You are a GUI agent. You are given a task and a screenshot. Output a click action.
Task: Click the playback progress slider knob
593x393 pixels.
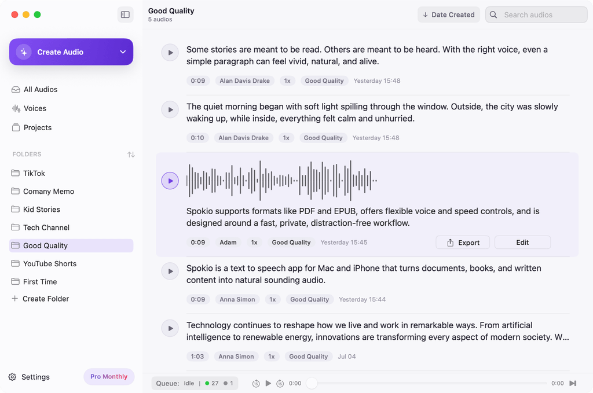point(312,383)
